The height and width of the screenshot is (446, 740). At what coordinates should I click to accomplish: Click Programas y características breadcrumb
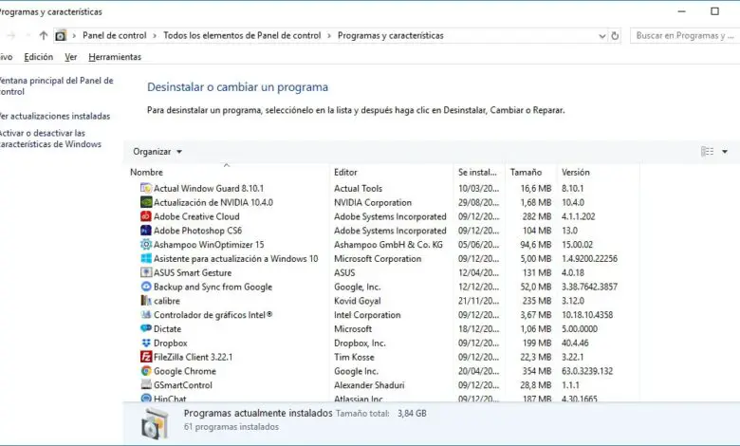[390, 35]
